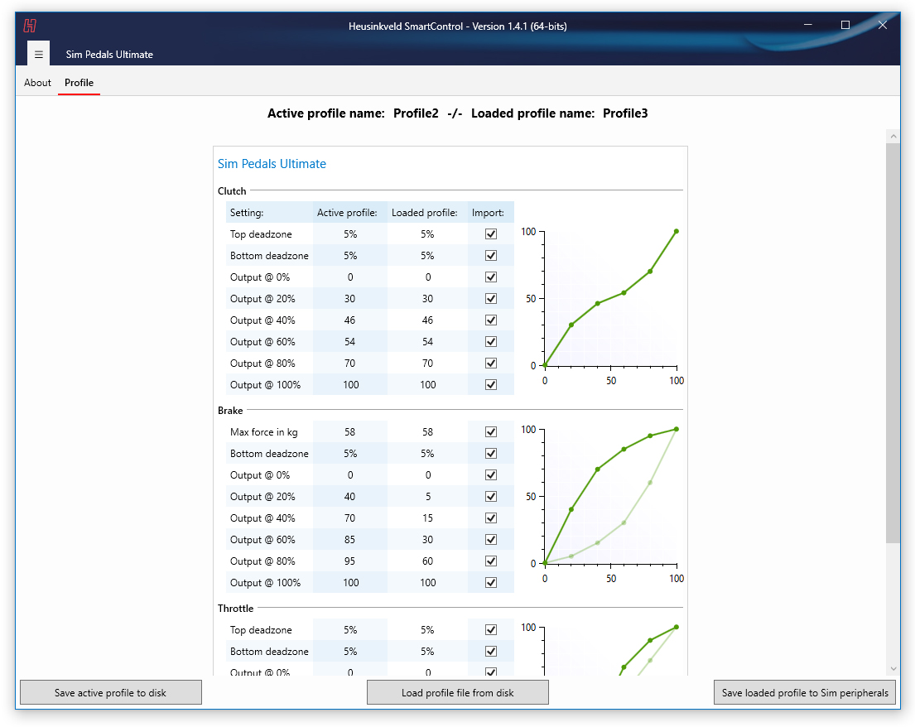This screenshot has height=727, width=915.
Task: Toggle Brake Max force in kg import
Action: (x=491, y=431)
